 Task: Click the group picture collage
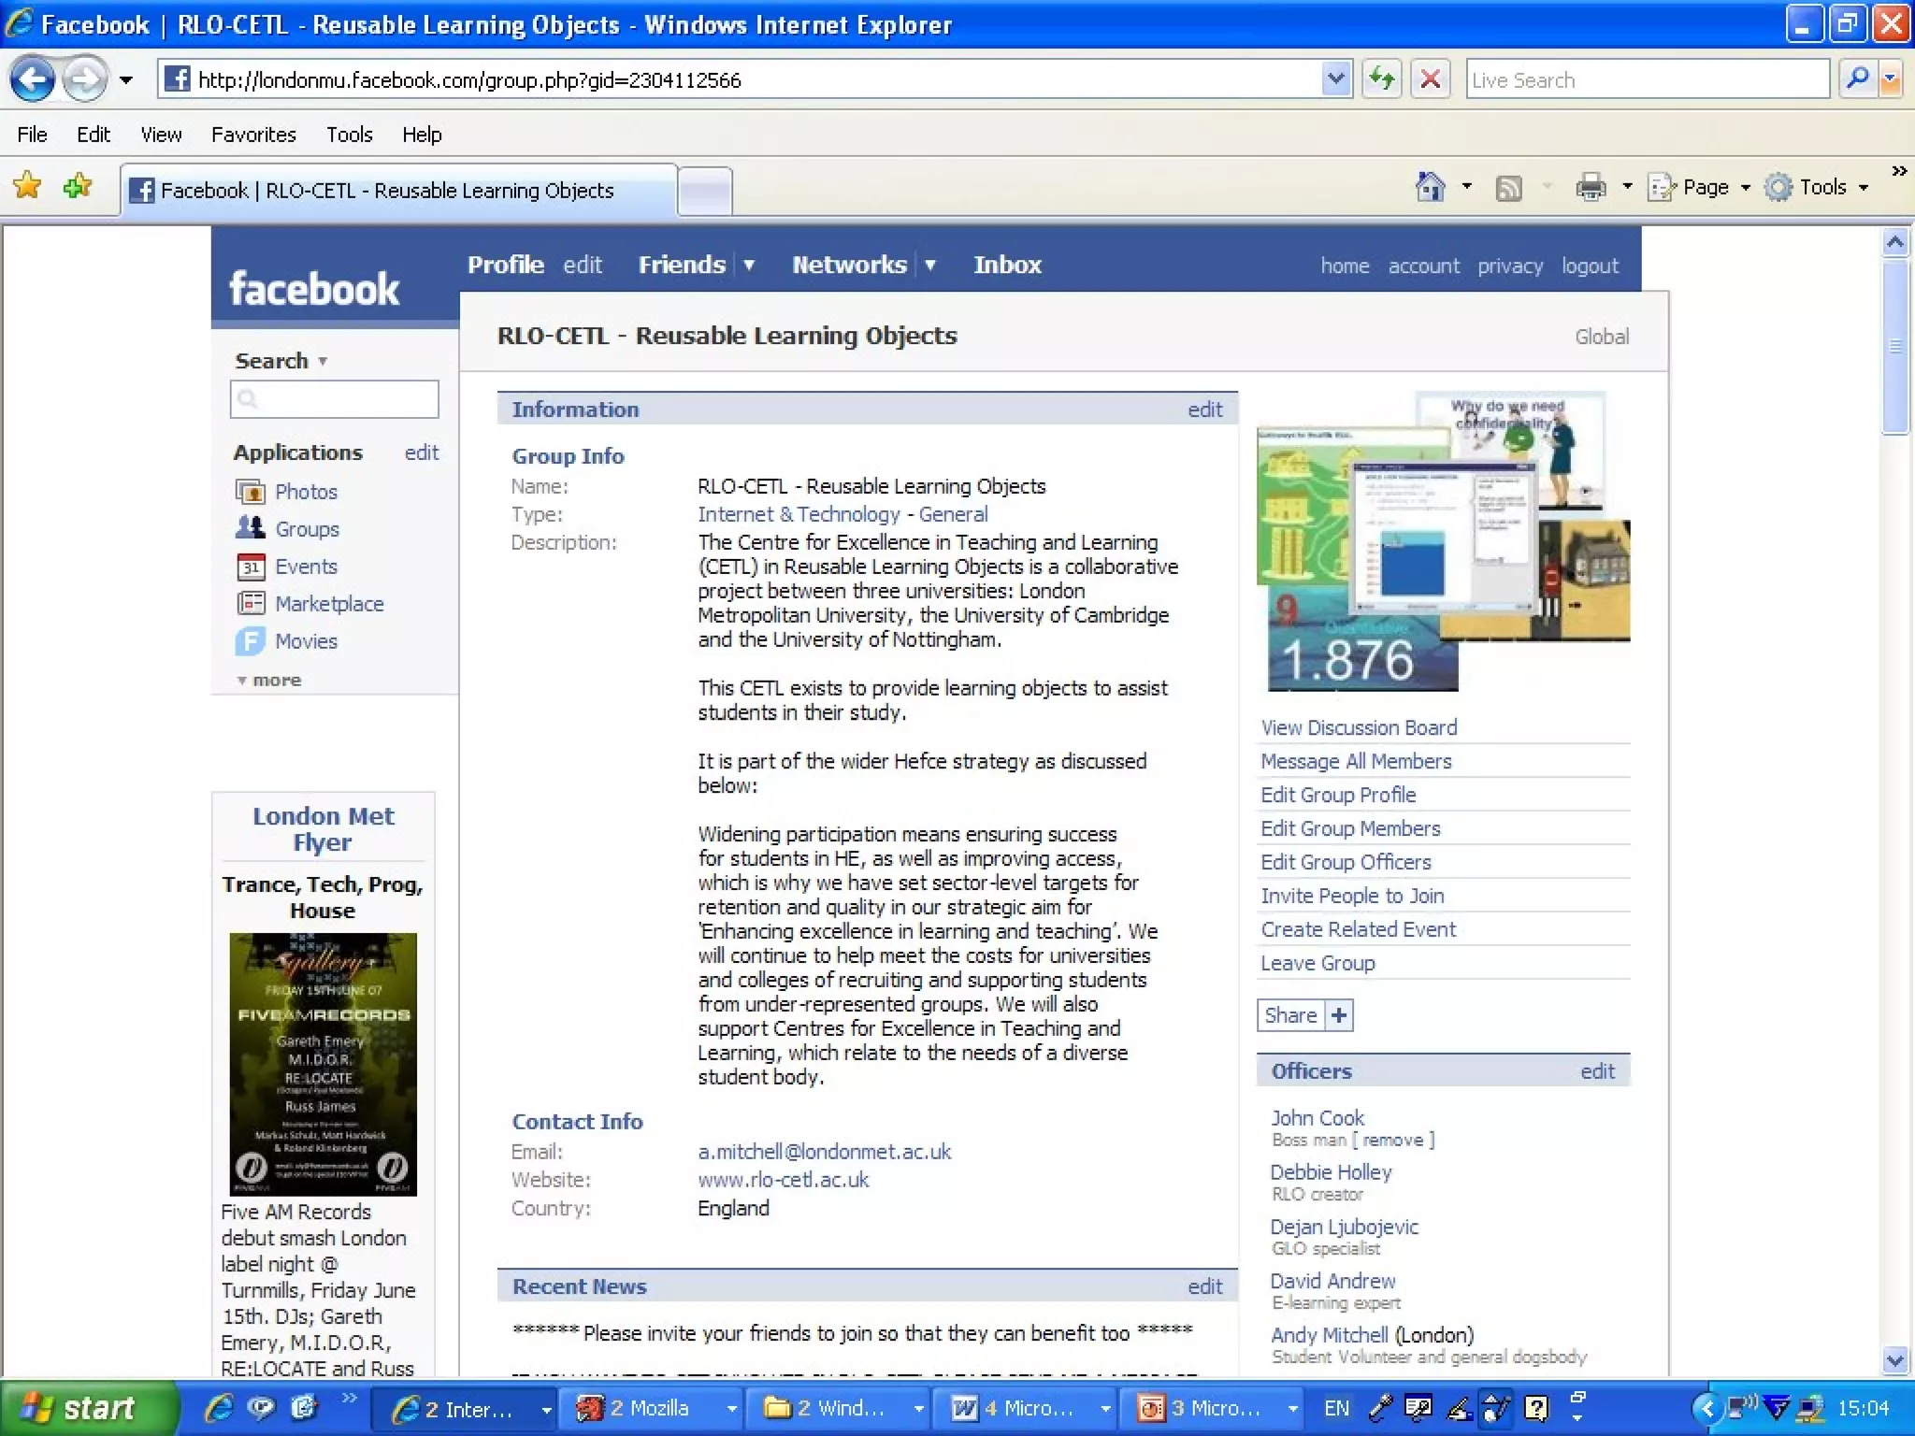click(x=1443, y=541)
